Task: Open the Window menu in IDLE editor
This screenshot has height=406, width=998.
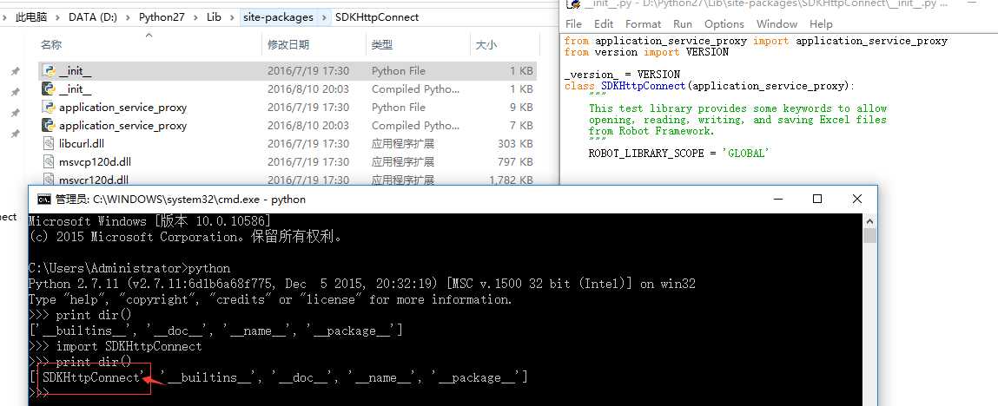Action: pos(777,23)
